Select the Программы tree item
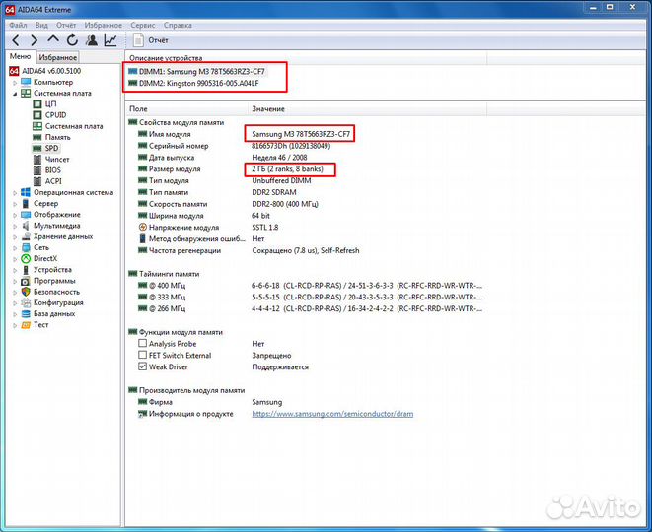Screen dimensions: 652x532 tap(48, 281)
